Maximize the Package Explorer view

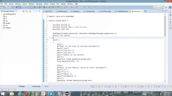coord(39,11)
